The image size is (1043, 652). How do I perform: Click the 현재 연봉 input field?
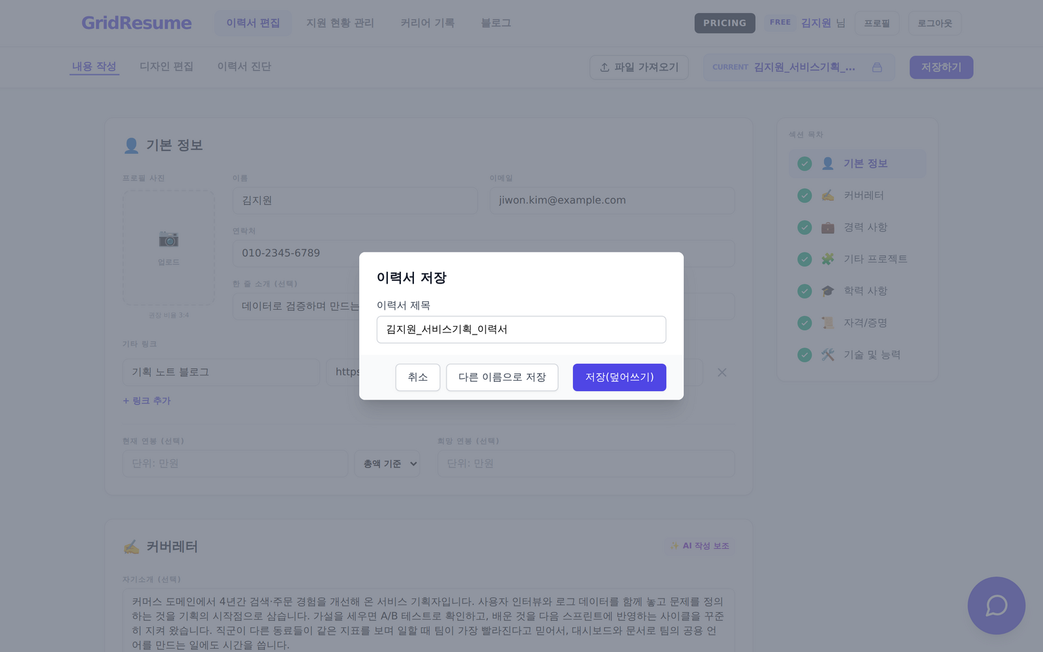[x=235, y=464]
